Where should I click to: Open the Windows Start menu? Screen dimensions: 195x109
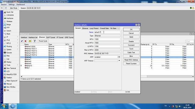[4, 106]
